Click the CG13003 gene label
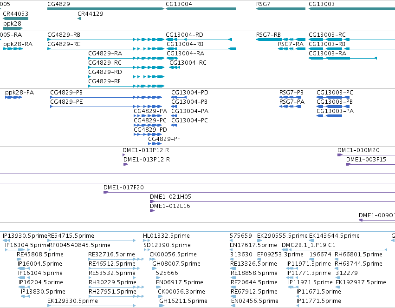 pos(322,4)
